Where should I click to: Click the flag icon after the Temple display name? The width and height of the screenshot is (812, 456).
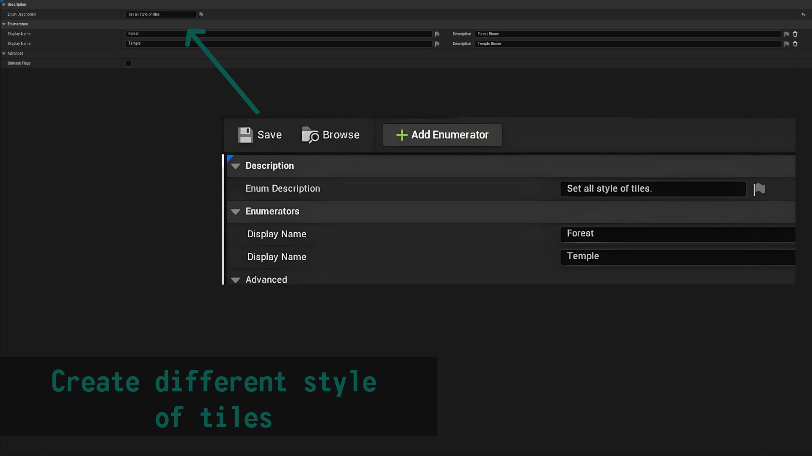pos(437,43)
